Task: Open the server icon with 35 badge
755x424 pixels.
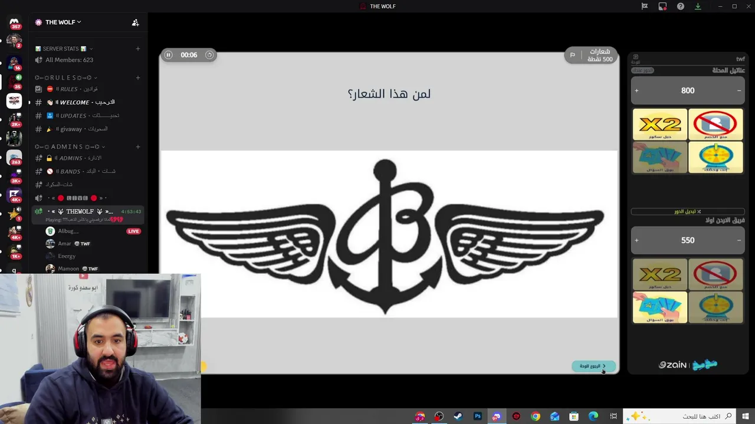Action: (x=14, y=81)
